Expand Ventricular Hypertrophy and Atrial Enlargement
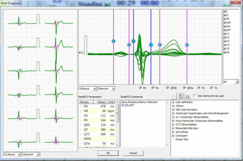This screenshot has width=243, height=161. pyautogui.click(x=173, y=113)
